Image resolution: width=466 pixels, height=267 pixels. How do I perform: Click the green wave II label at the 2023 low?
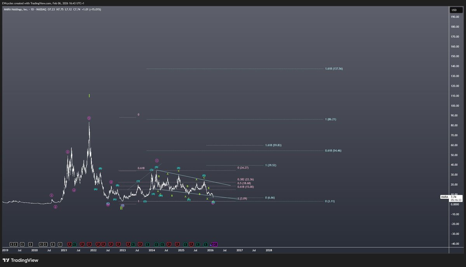pyautogui.click(x=121, y=208)
